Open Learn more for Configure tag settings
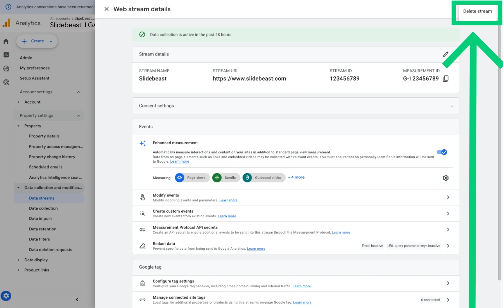 click(302, 286)
